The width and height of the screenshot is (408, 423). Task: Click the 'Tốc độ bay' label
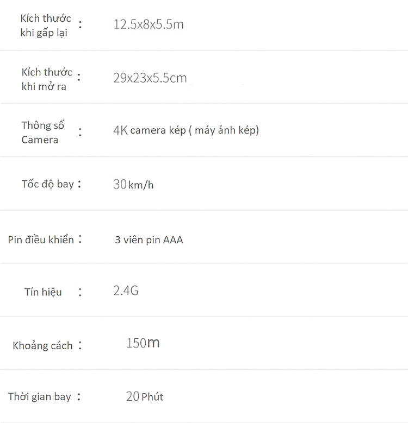click(x=47, y=184)
